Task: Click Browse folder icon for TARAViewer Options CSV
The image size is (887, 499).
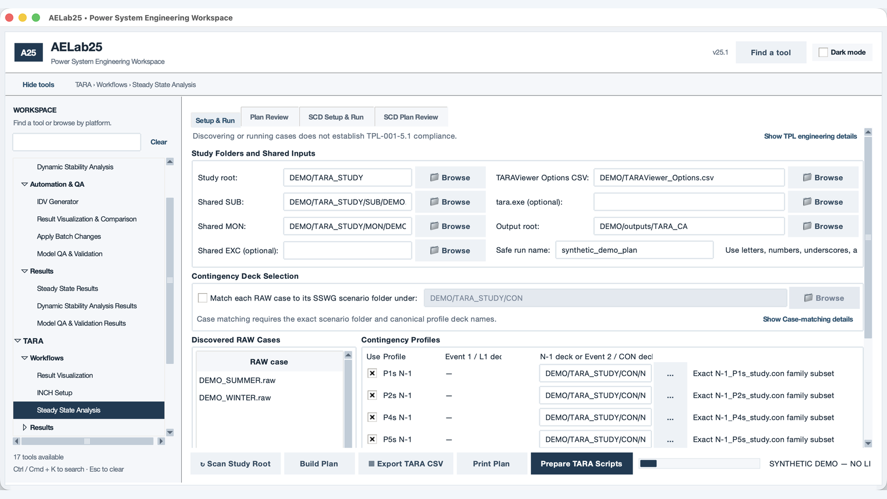Action: pyautogui.click(x=808, y=177)
